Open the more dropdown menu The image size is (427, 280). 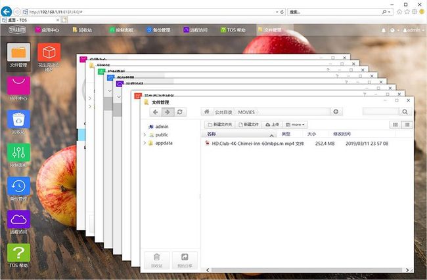click(295, 125)
